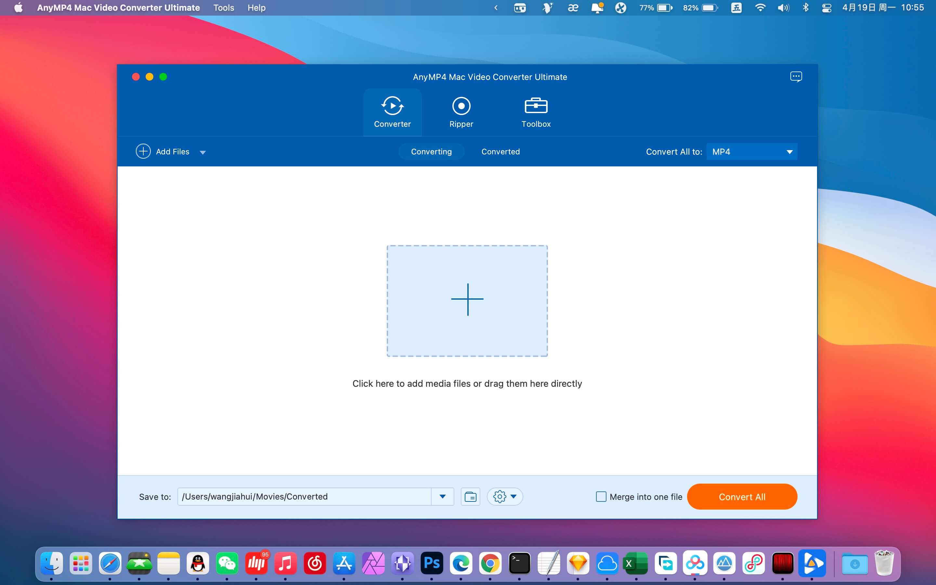
Task: Expand the Save to path dropdown arrow
Action: [442, 496]
